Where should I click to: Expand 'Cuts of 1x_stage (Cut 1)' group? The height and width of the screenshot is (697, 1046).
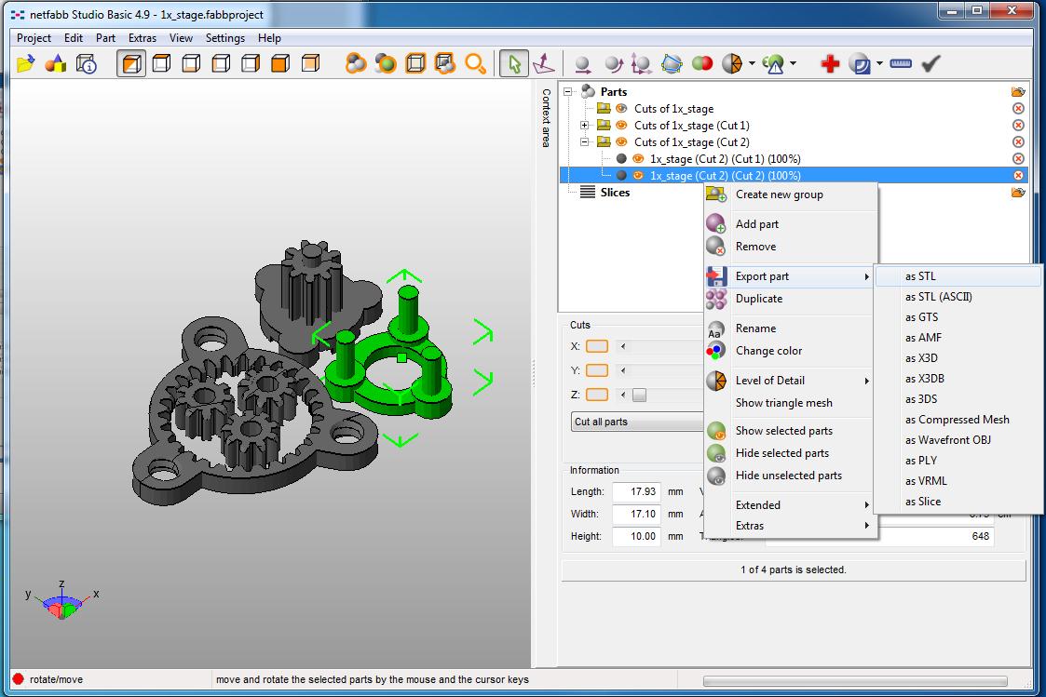pos(584,126)
